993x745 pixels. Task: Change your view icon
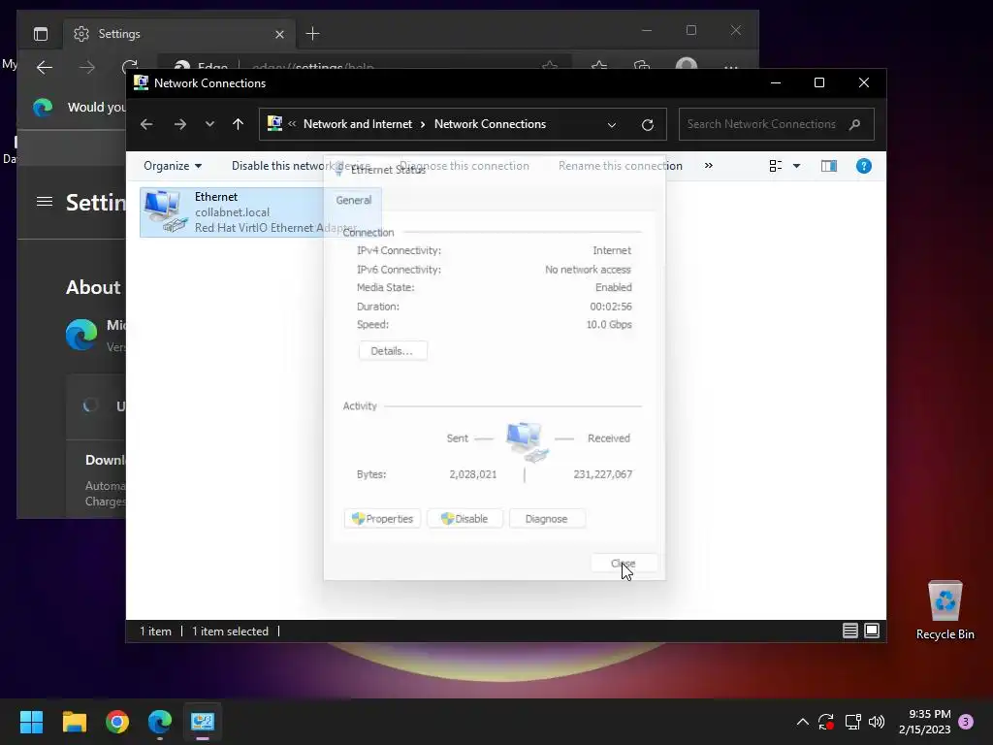coord(775,166)
